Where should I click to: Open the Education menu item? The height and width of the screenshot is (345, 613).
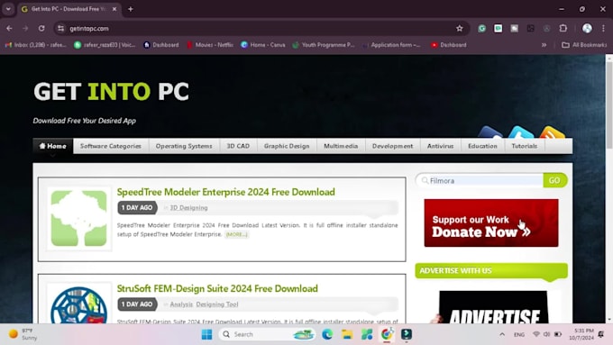(482, 146)
